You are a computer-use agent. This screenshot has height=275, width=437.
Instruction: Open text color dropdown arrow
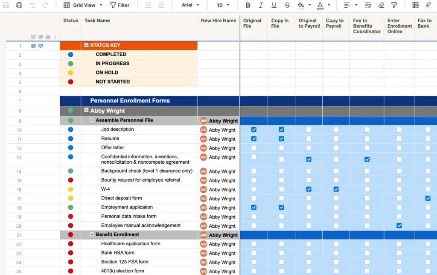coord(329,5)
